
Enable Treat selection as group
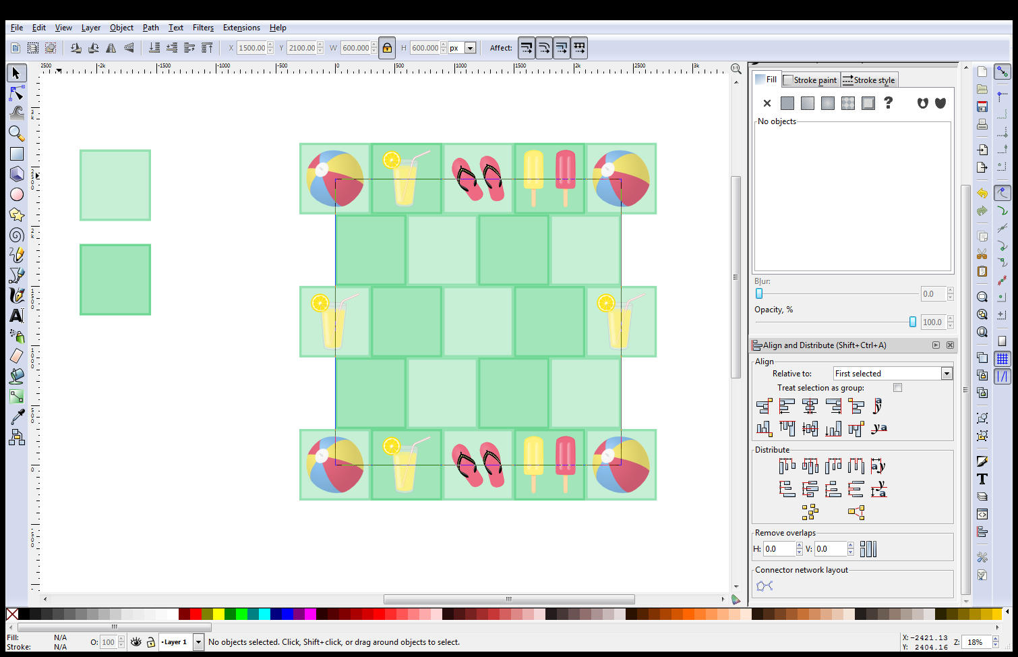tap(897, 387)
